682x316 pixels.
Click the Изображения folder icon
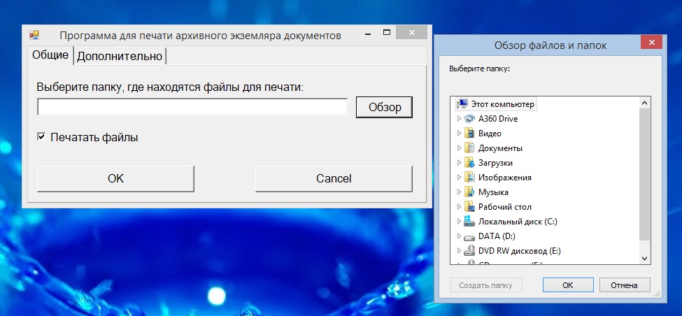click(469, 178)
